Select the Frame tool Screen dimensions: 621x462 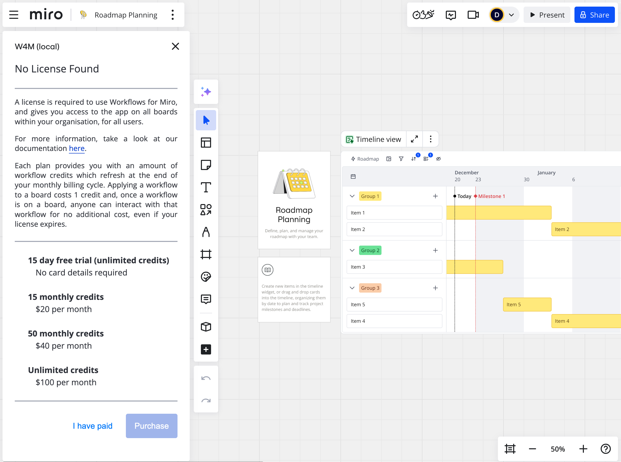coord(206,254)
